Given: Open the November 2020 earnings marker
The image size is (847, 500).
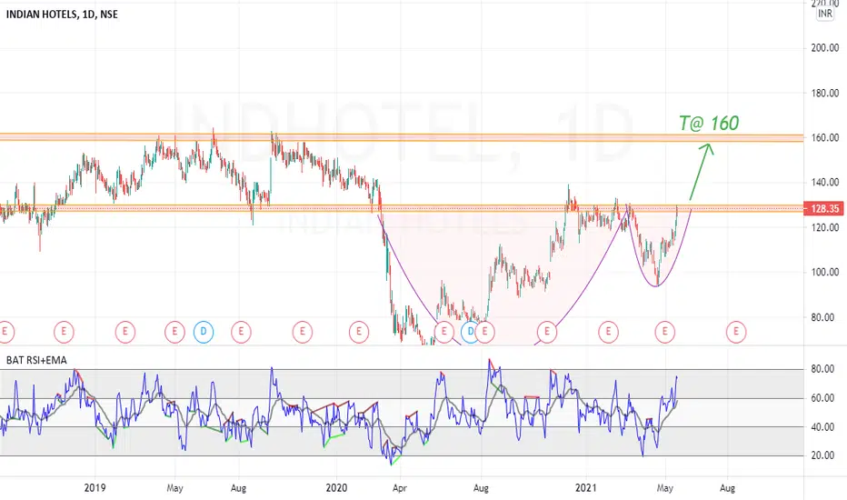Looking at the screenshot, I should pos(547,331).
